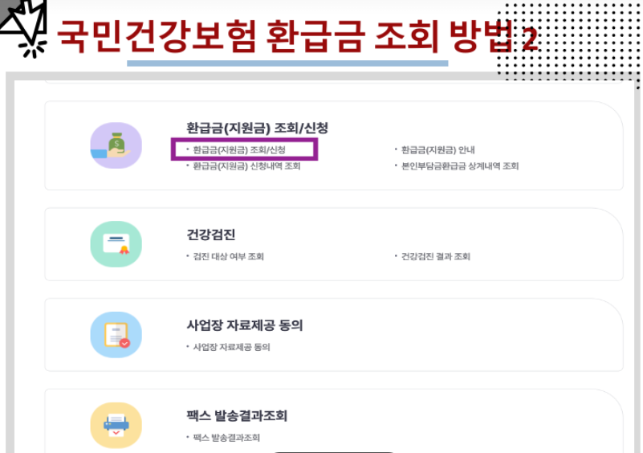Click the workplace document consent icon
Screen dimensions: 643x453
click(x=116, y=335)
